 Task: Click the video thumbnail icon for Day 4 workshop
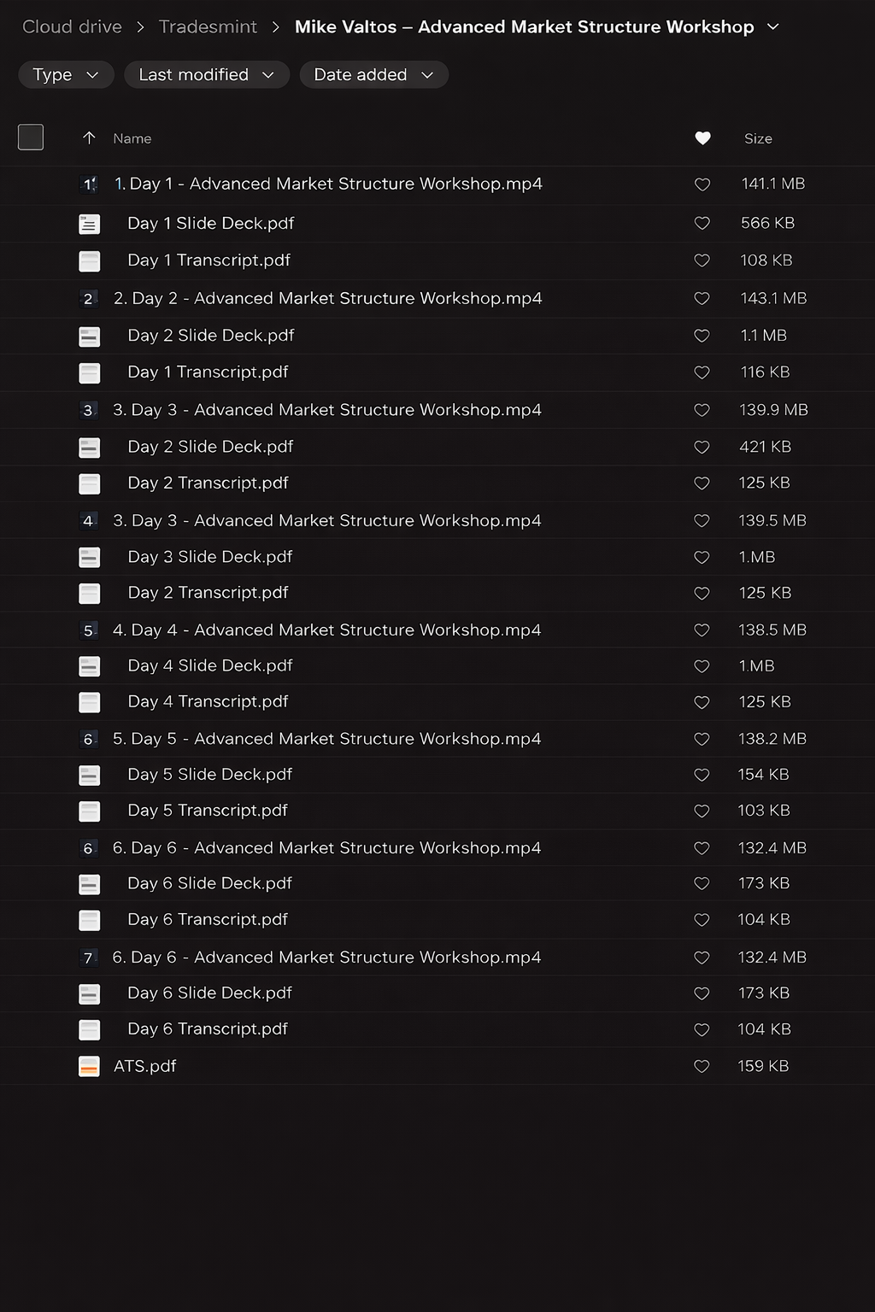tap(88, 630)
